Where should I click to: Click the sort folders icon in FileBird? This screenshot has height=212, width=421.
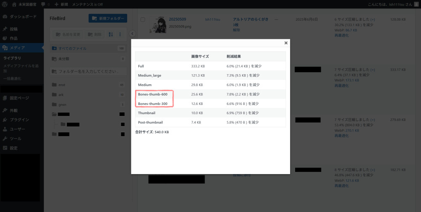[x=111, y=34]
